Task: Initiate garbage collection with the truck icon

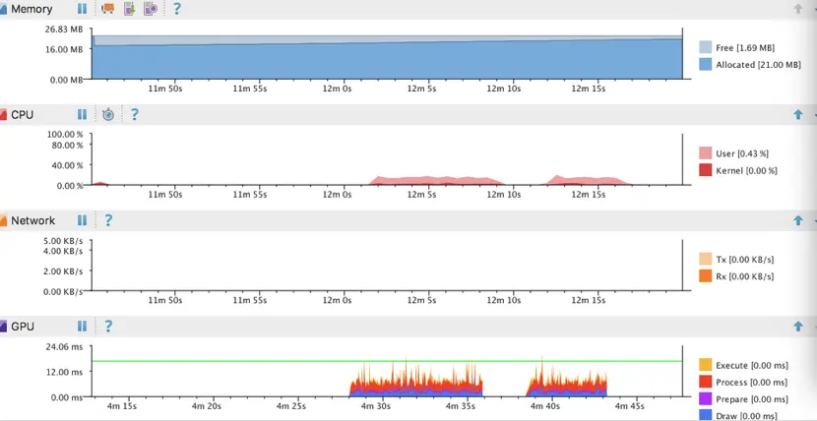Action: click(x=108, y=8)
